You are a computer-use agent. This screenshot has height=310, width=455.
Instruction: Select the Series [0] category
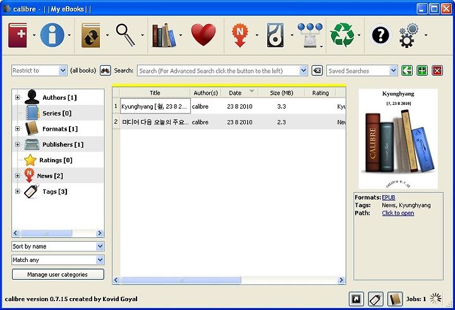(x=57, y=113)
